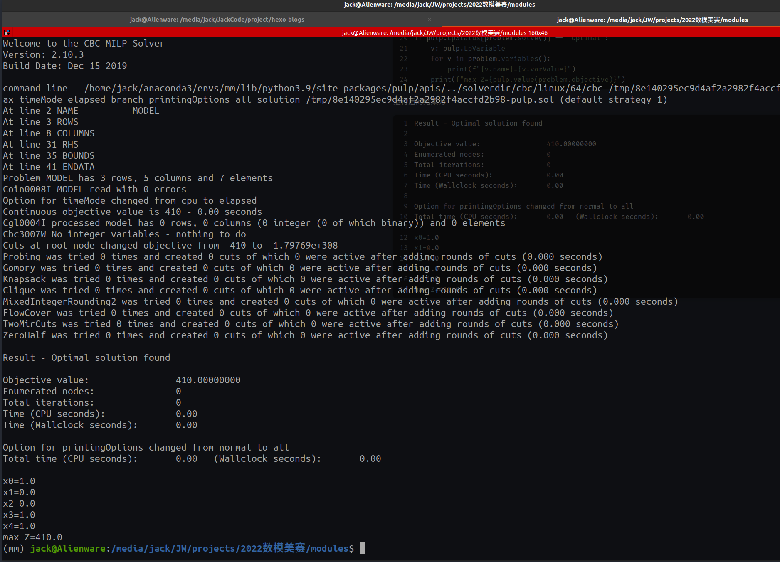Click the 'max Z=410.0' output line
This screenshot has height=562, width=780.
(x=32, y=537)
